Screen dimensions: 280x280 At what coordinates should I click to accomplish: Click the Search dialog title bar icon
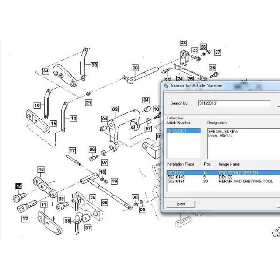click(167, 86)
